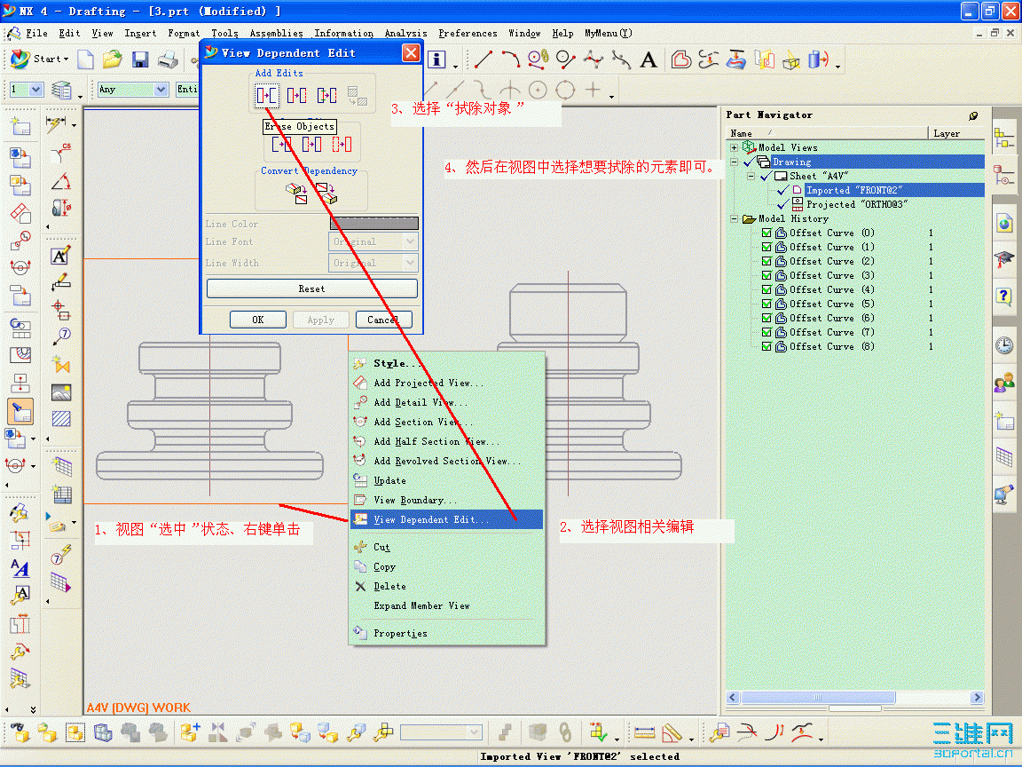Collapse the Sheet "A4V" tree node

pos(751,176)
